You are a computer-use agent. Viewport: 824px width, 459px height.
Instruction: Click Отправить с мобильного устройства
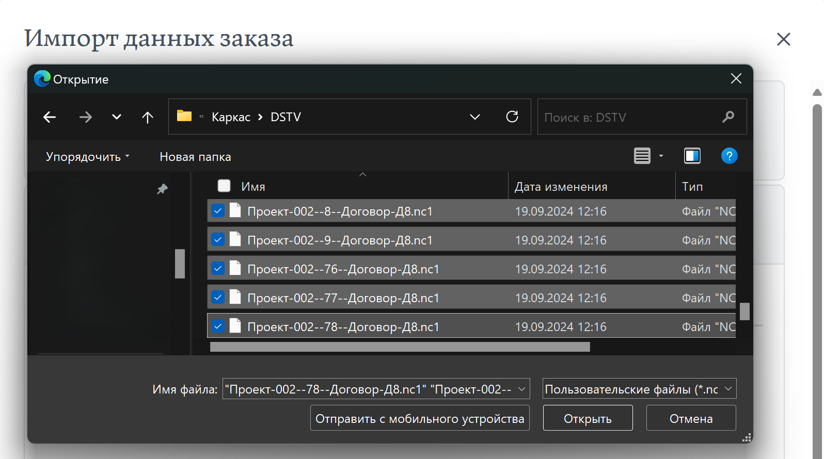420,418
